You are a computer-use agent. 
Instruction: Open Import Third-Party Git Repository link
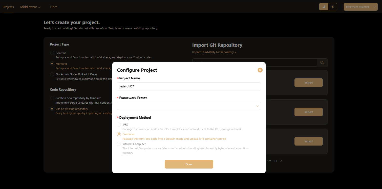(x=214, y=52)
